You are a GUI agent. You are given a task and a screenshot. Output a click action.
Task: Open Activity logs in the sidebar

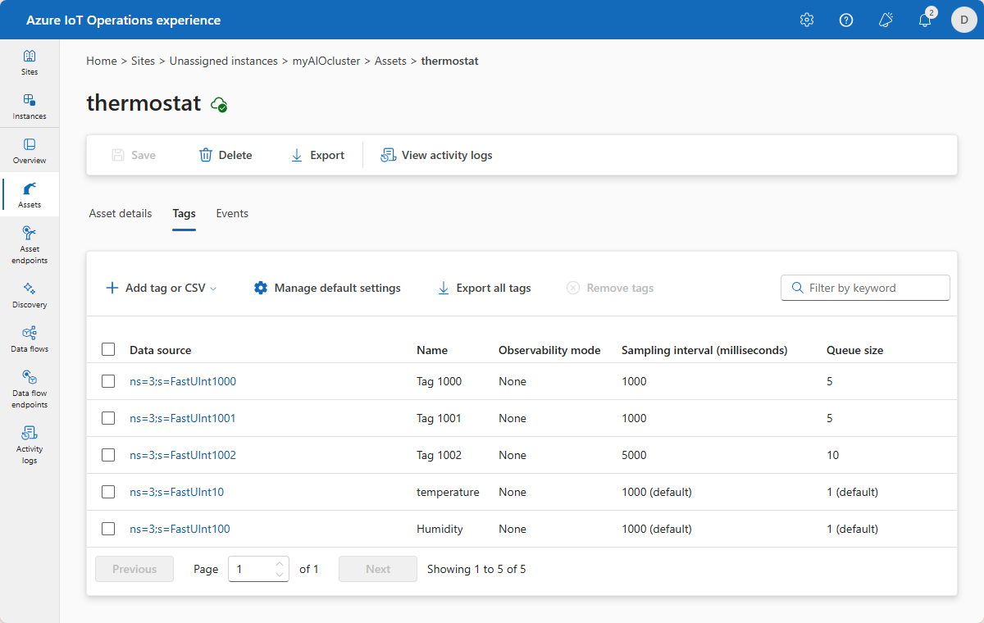pos(30,444)
